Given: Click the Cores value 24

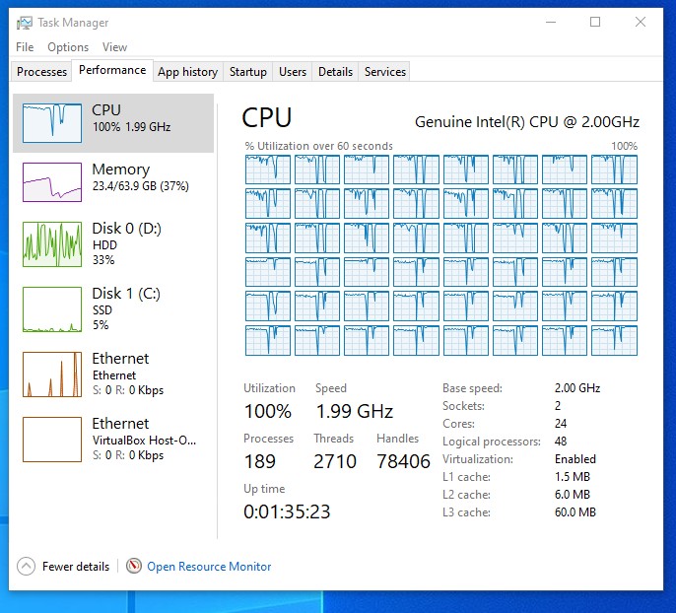Looking at the screenshot, I should click(x=561, y=424).
